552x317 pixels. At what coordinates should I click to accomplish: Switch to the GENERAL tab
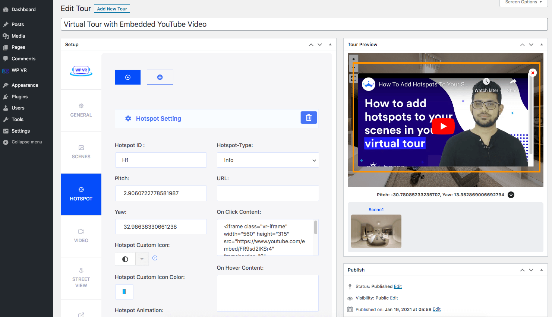pos(81,111)
